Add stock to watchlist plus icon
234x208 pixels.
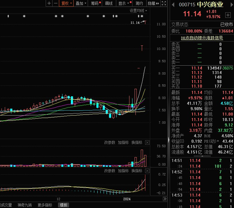click(228, 15)
